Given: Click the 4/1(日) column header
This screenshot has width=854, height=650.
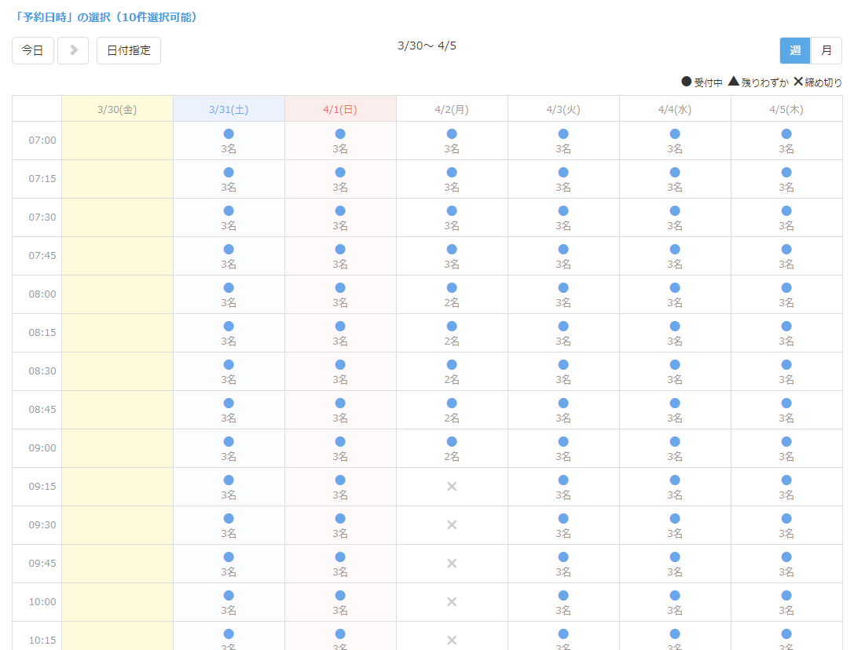Looking at the screenshot, I should click(340, 109).
